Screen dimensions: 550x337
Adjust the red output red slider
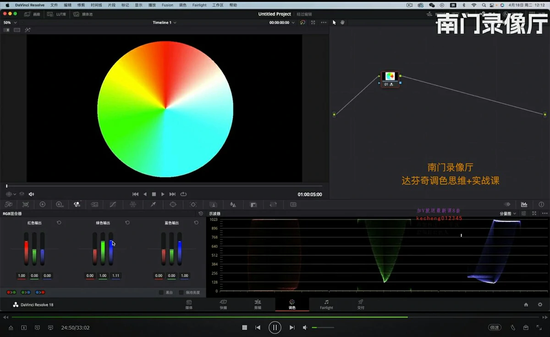click(x=26, y=249)
